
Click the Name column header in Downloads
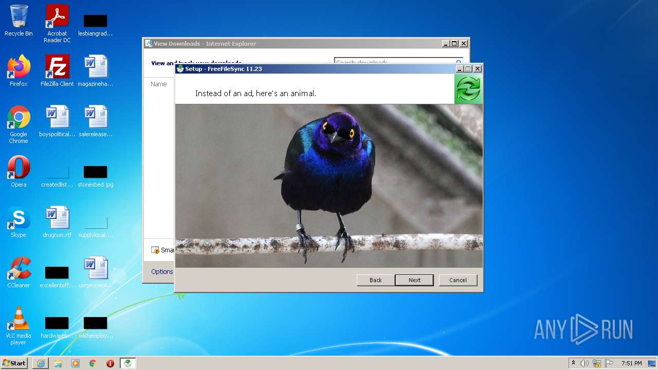tap(159, 84)
